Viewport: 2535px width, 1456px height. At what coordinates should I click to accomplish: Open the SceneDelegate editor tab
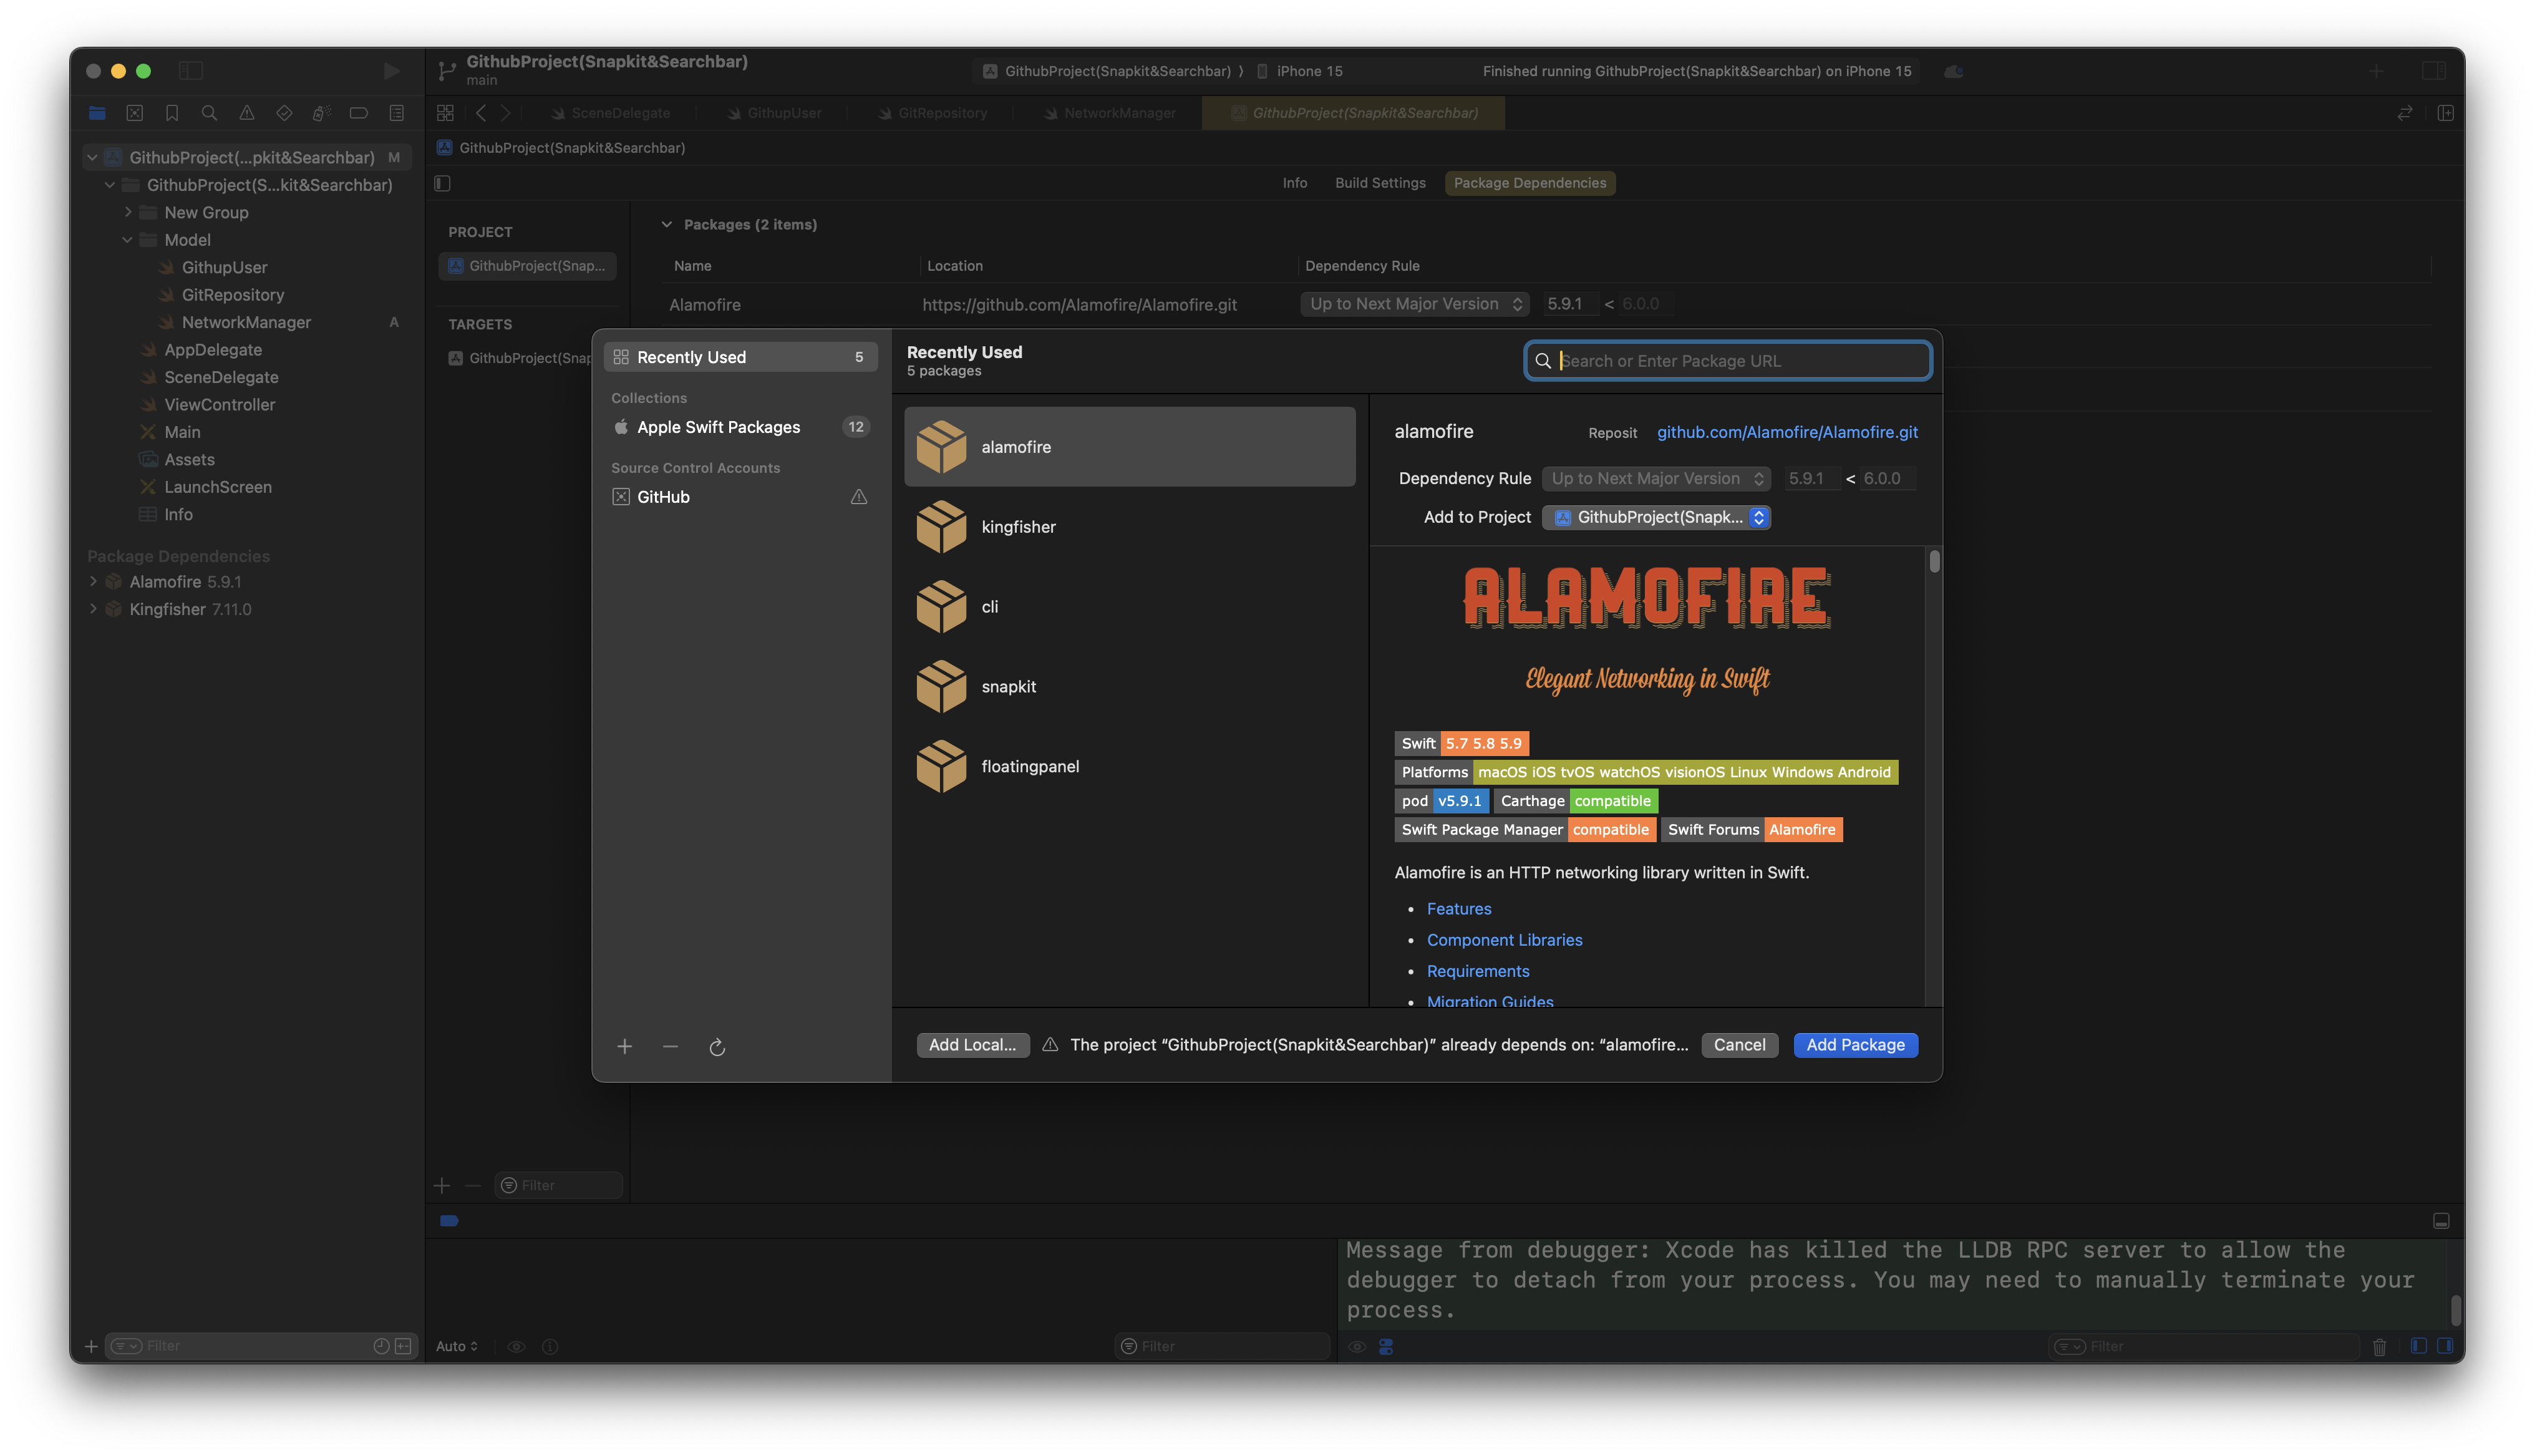(612, 113)
